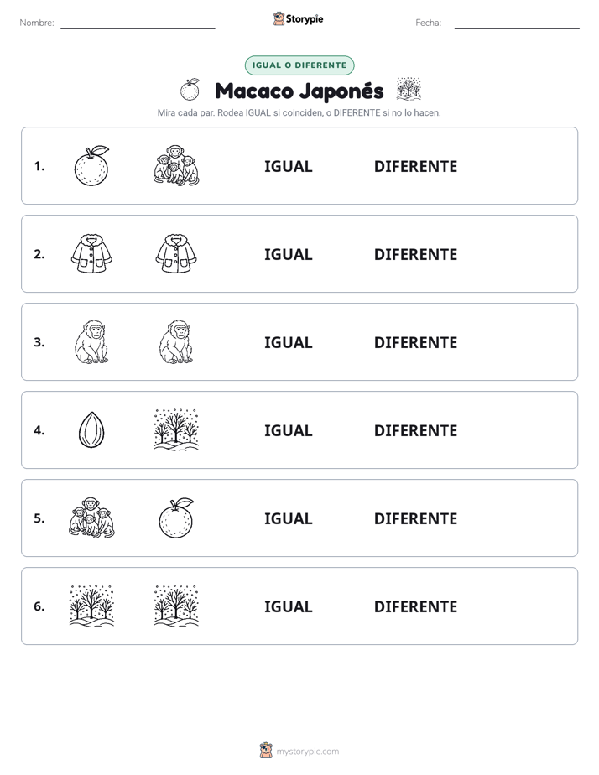Choose DIFERENTE for question 5
The height and width of the screenshot is (775, 599).
point(415,518)
